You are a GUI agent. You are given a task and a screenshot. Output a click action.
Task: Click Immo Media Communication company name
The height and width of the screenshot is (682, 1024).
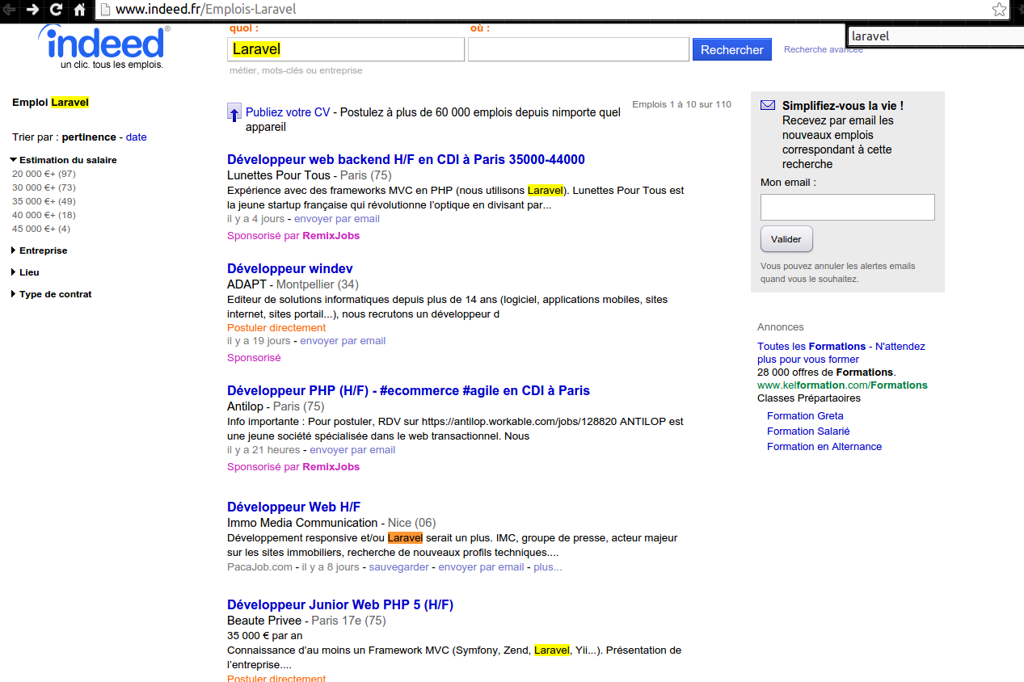302,523
